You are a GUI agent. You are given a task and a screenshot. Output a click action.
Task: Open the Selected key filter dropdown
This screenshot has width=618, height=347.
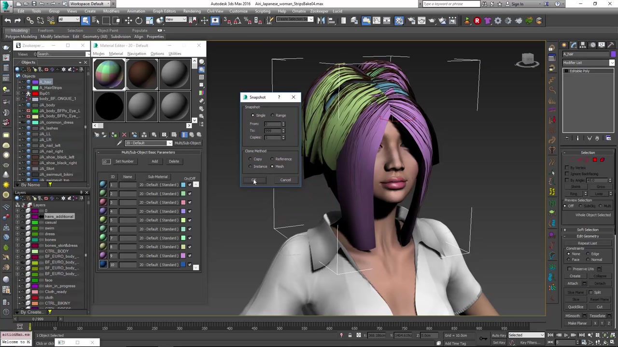(526, 335)
